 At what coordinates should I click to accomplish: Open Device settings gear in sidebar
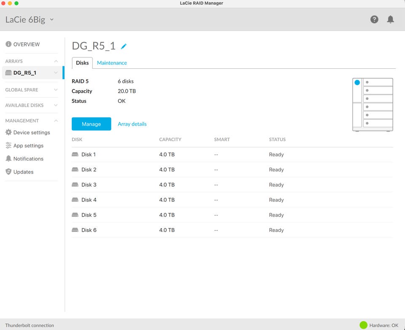tap(8, 132)
